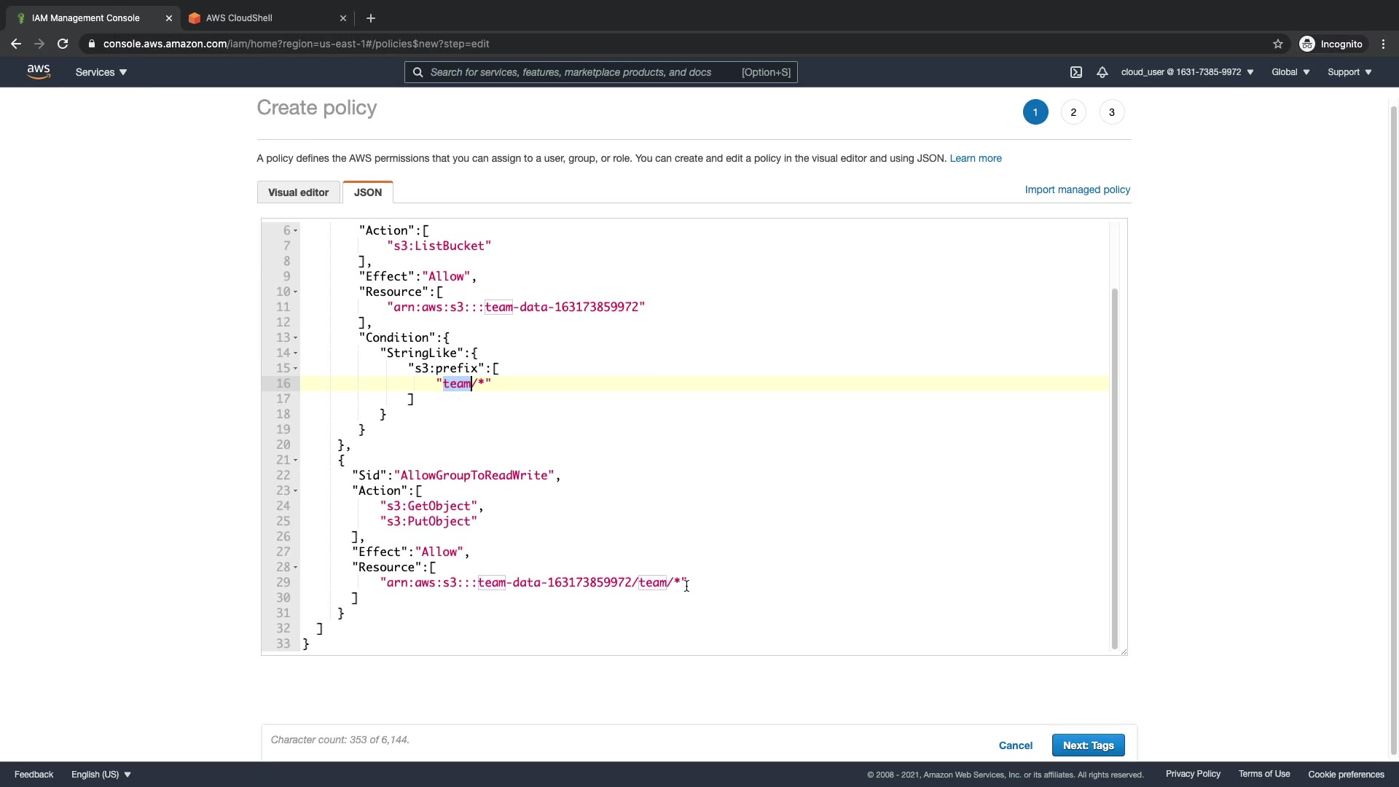Open new browser tab plus icon
Screen dimensions: 1399x787
[371, 18]
